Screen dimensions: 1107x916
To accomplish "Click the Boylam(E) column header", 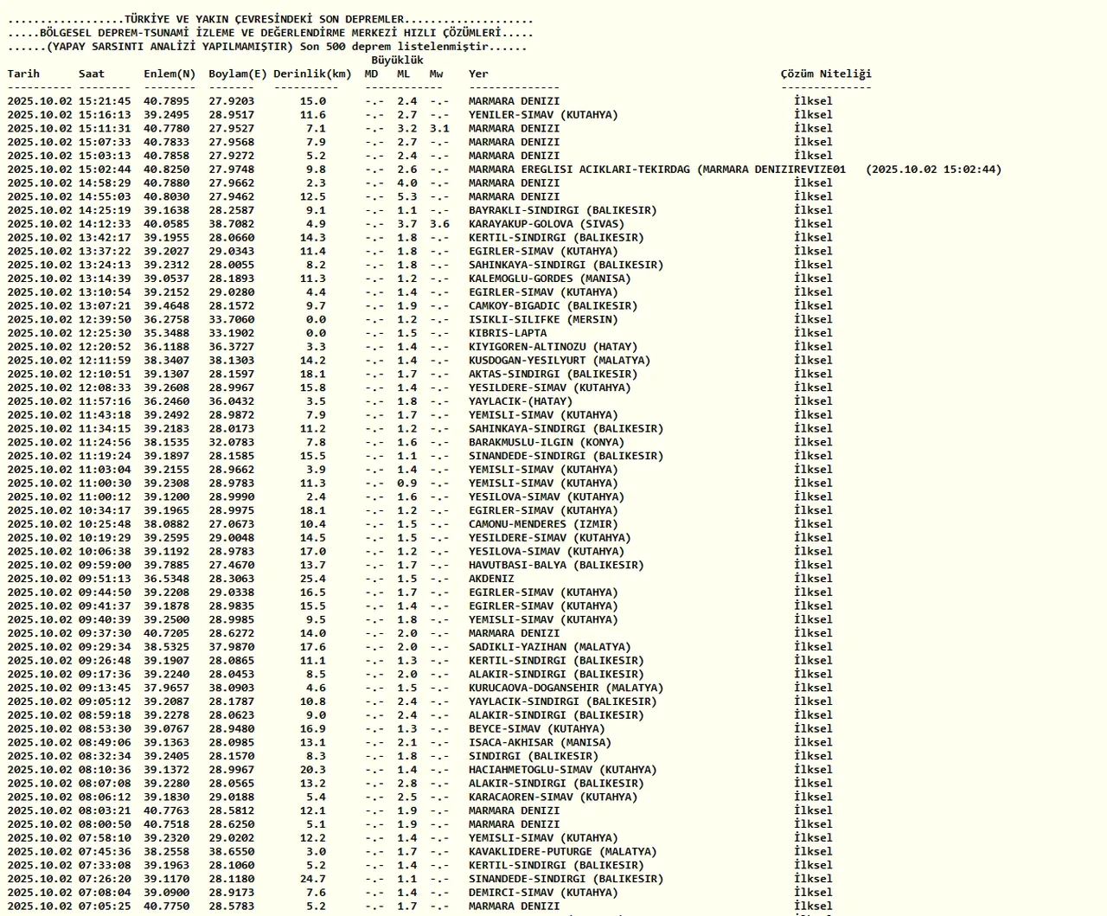I will pyautogui.click(x=237, y=74).
